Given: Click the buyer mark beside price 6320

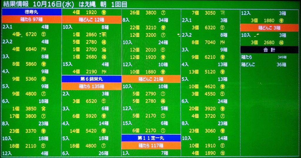Looking at the screenshot, I should pyautogui.click(x=223, y=28).
